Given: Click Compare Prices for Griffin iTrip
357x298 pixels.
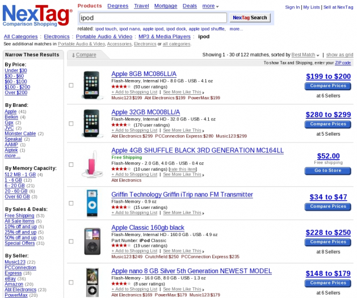Looking at the screenshot, I should tap(328, 207).
